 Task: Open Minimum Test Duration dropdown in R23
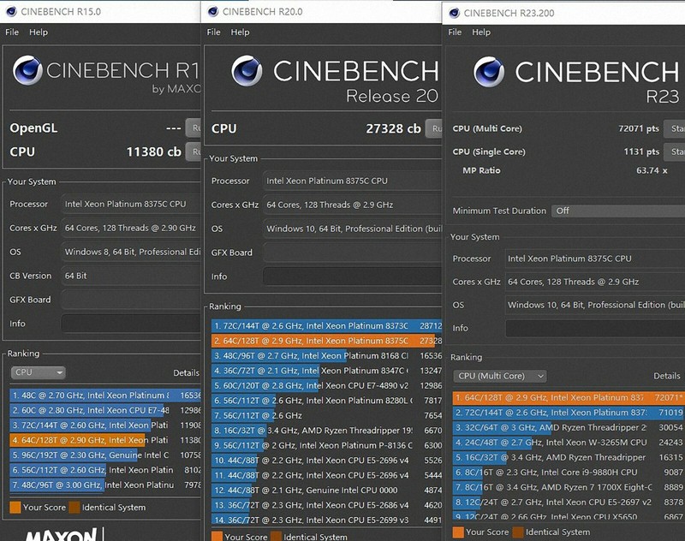pyautogui.click(x=618, y=211)
